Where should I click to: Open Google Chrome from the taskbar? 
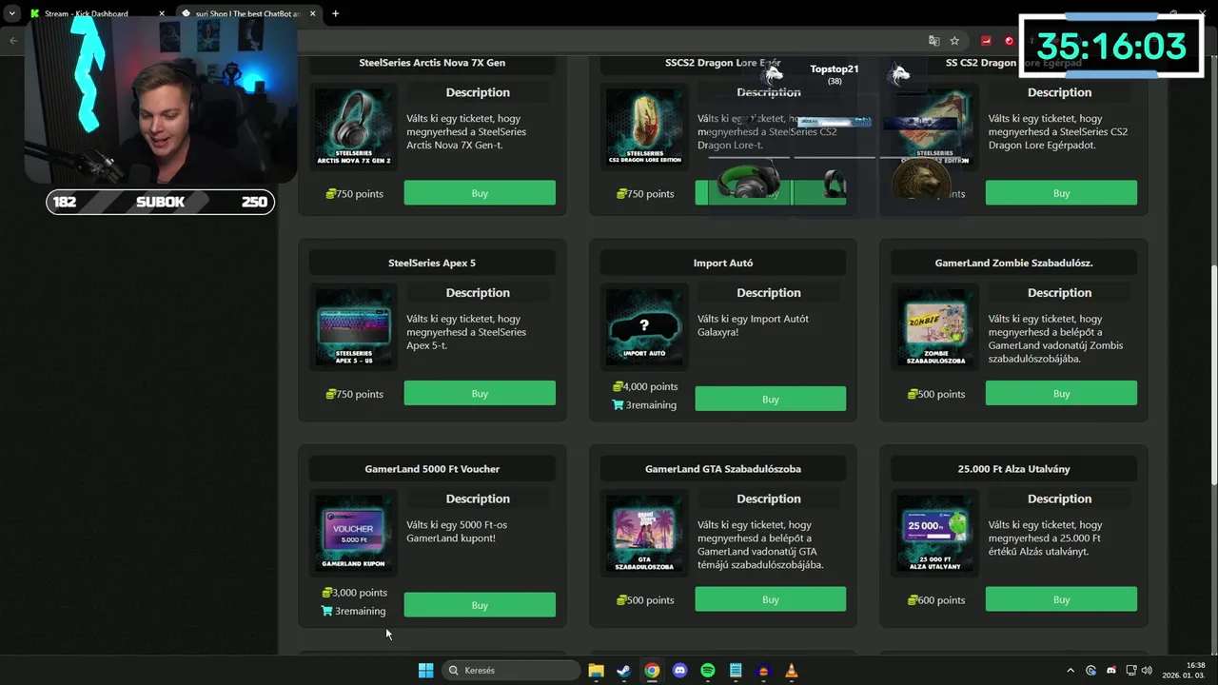(x=652, y=670)
